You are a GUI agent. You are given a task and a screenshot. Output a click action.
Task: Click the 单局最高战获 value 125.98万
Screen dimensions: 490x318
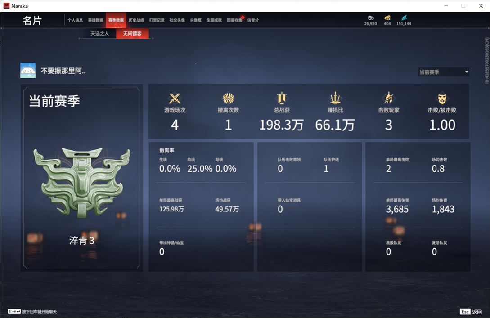tap(171, 209)
